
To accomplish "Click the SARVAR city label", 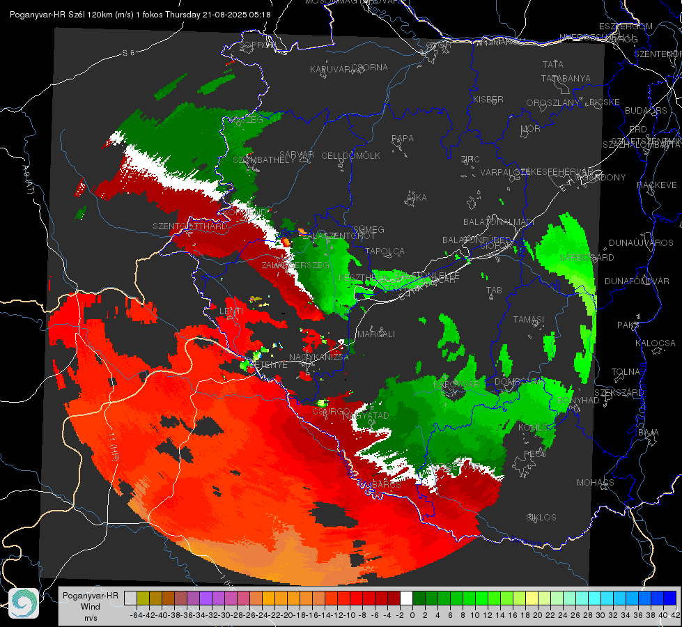I will coord(297,155).
